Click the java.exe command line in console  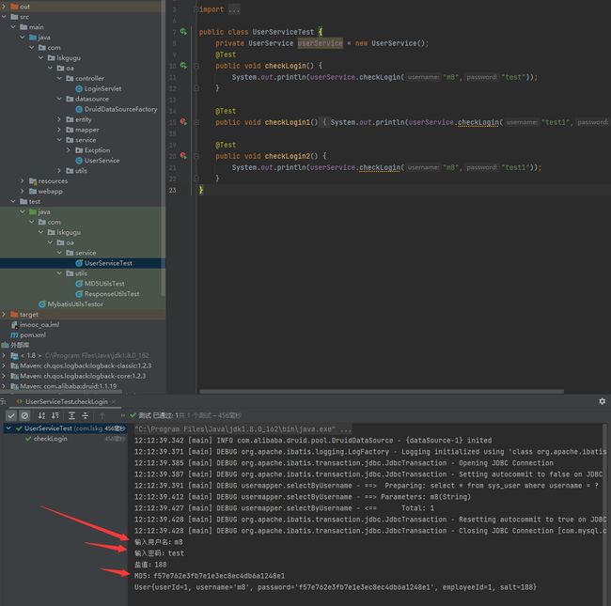point(243,429)
